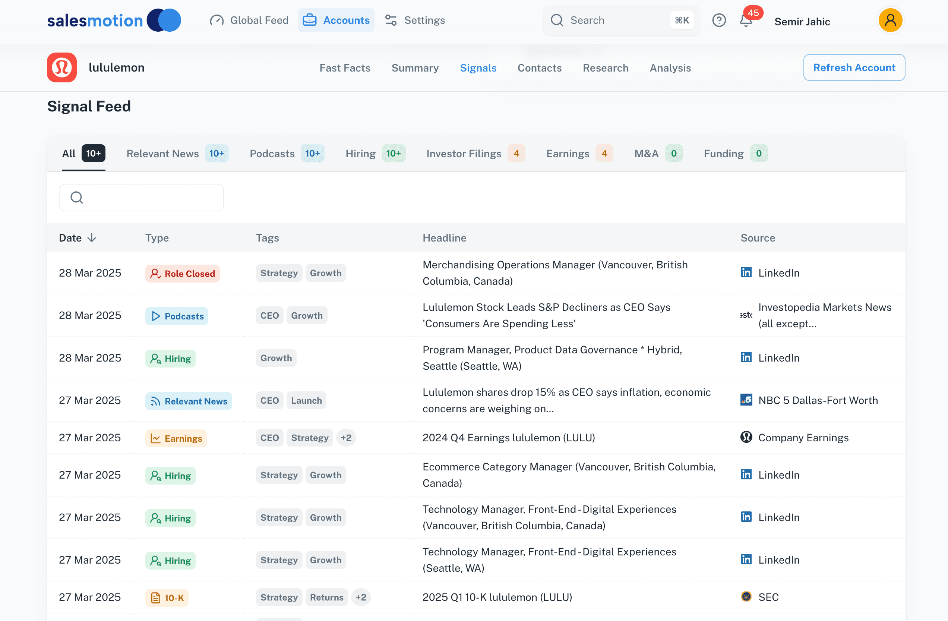Click the Podcasts type badge in table

tap(177, 316)
